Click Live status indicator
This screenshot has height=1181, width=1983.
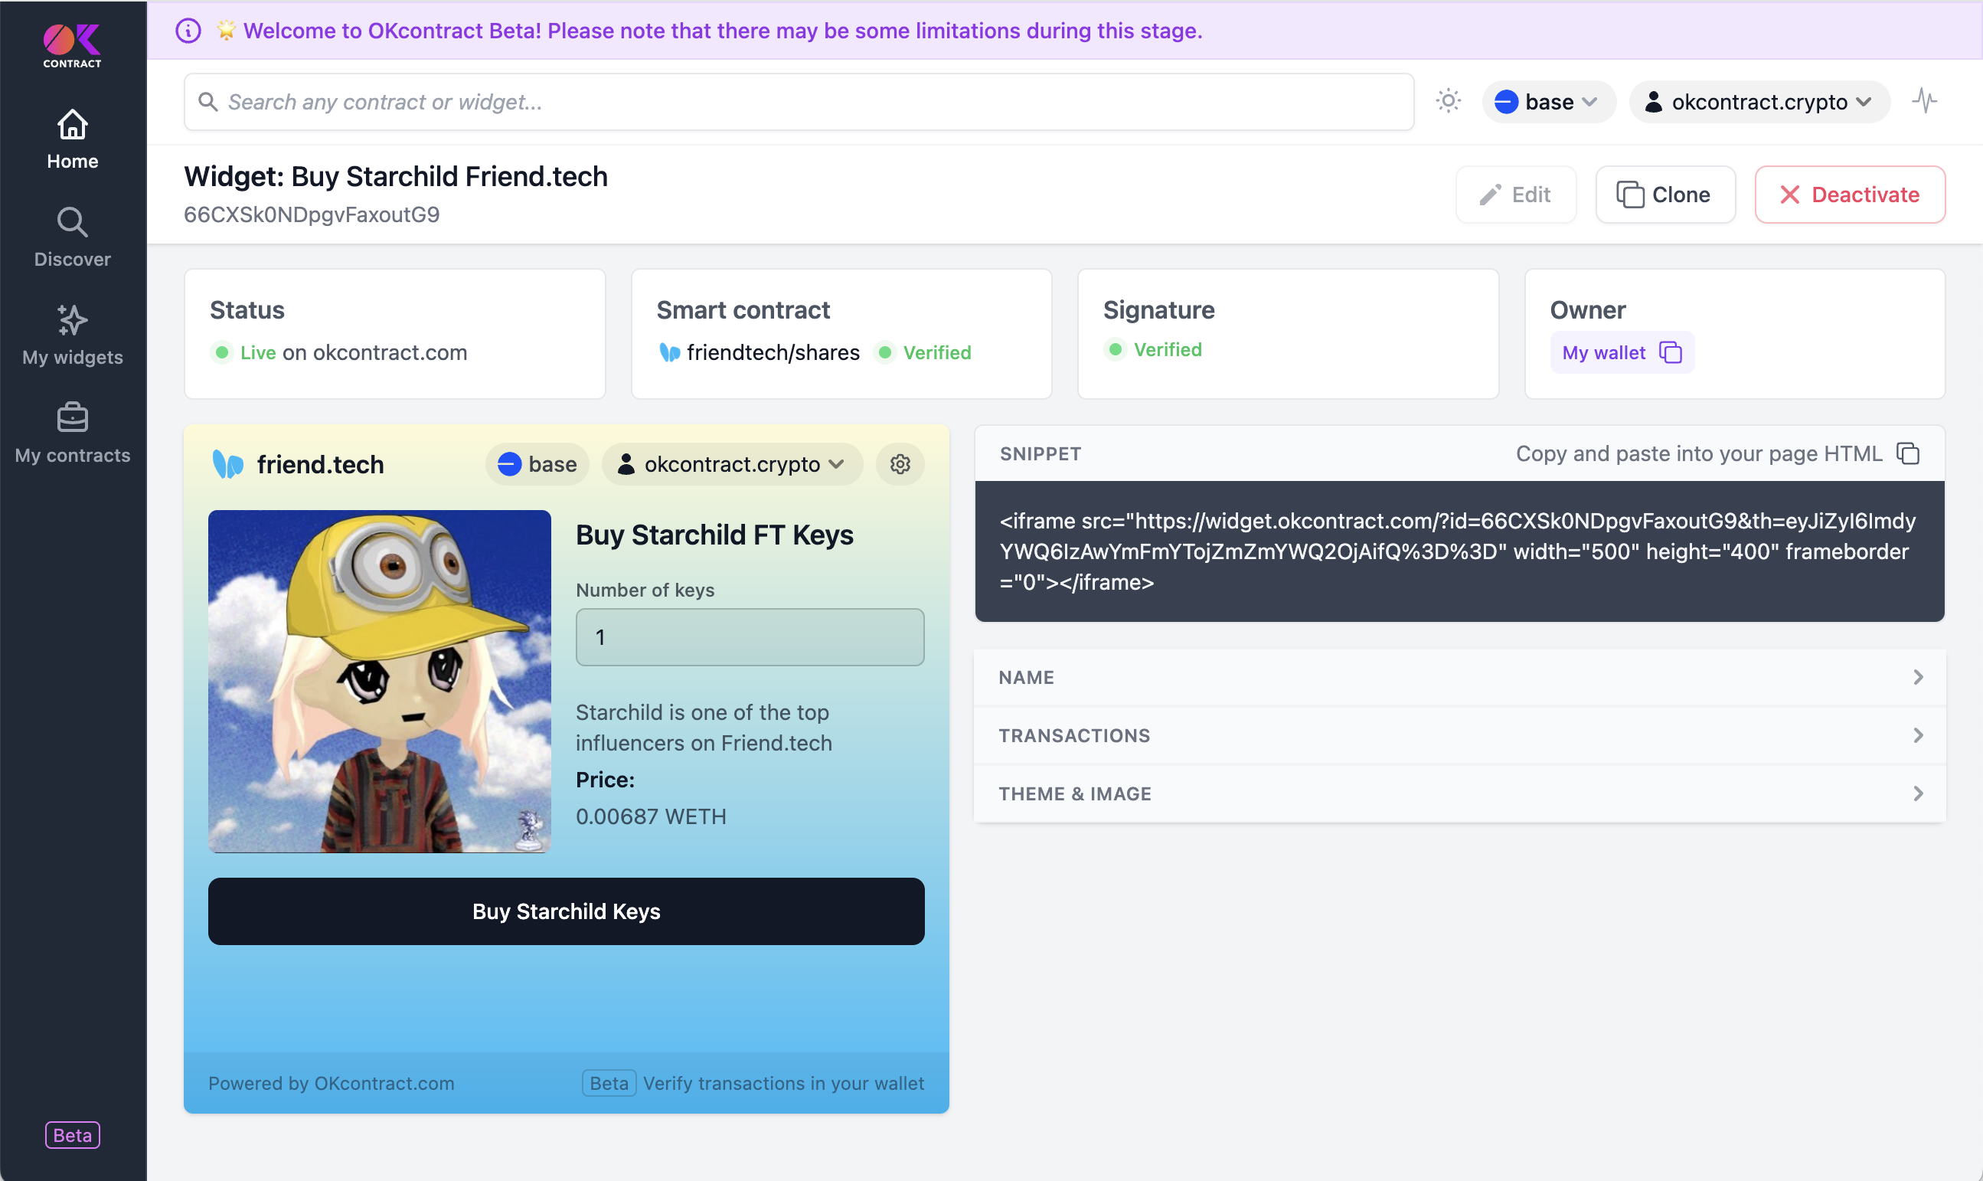[243, 352]
